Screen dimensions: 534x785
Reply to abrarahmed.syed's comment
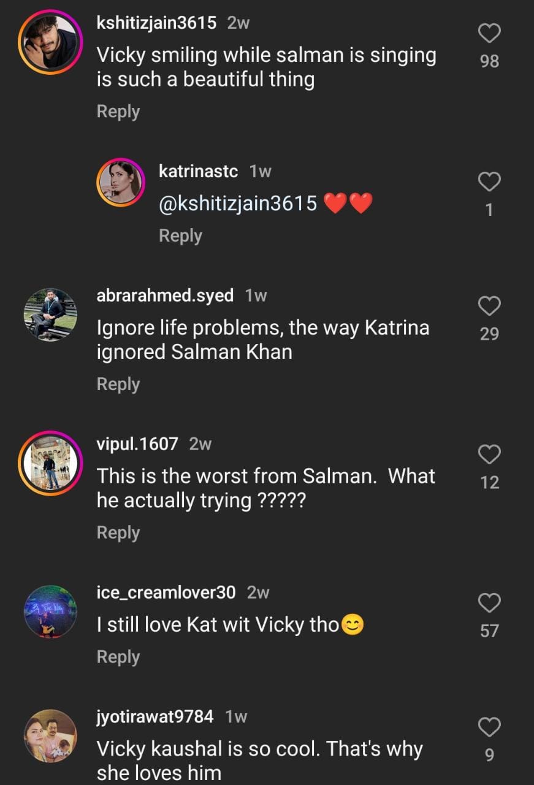click(118, 384)
